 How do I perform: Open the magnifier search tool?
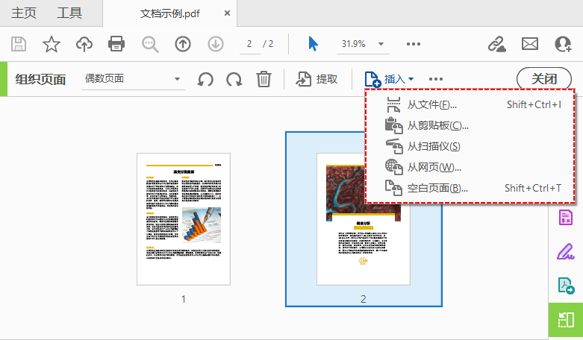150,44
